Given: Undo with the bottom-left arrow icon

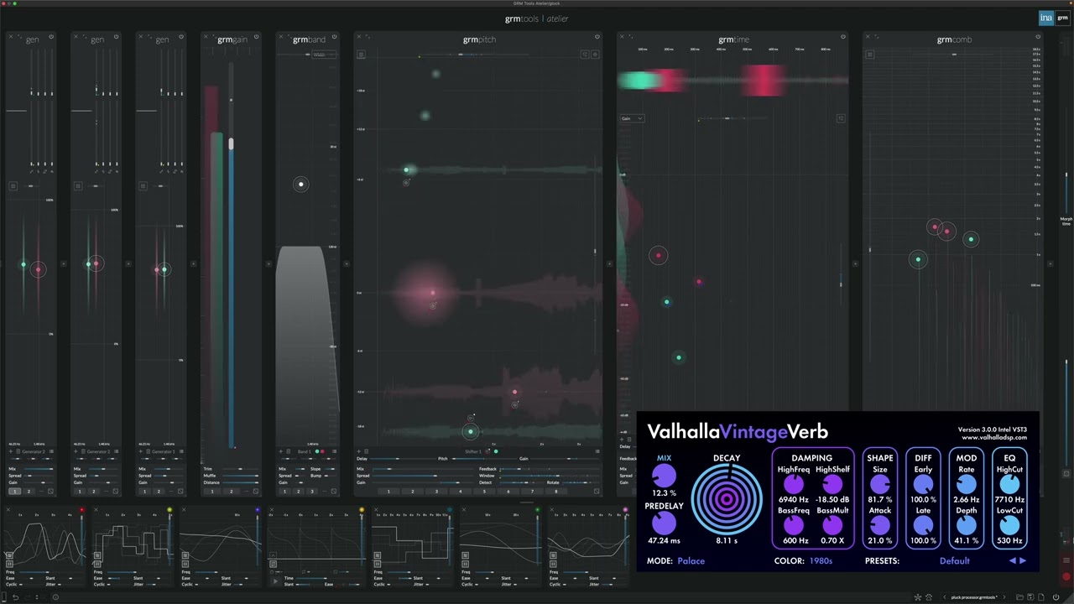Looking at the screenshot, I should (15, 597).
